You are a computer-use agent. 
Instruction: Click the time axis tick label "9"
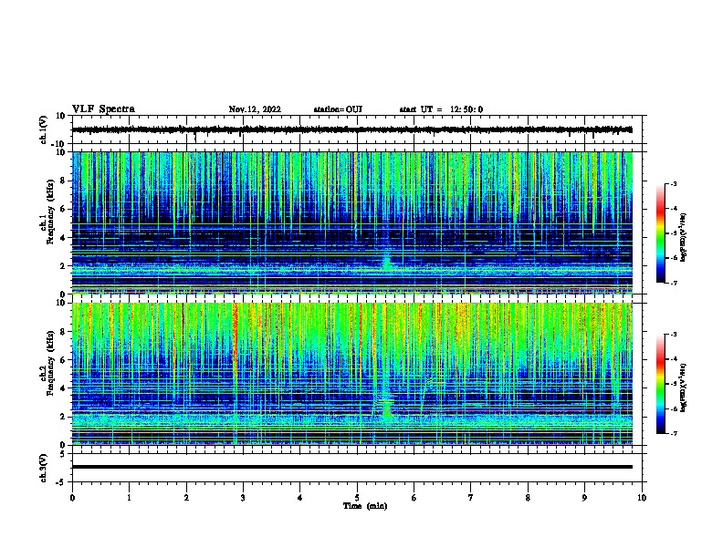pos(584,498)
